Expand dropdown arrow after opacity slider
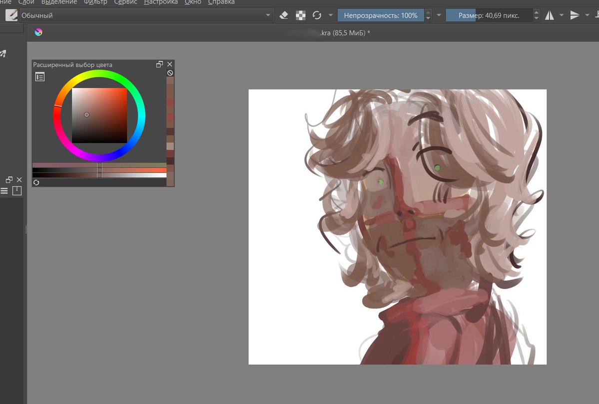 point(439,15)
